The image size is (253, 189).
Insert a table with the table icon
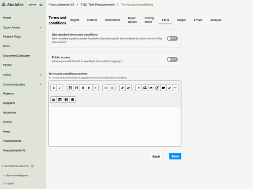60,100
